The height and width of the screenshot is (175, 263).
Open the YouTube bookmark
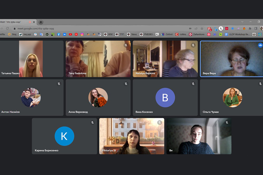(x=70, y=34)
